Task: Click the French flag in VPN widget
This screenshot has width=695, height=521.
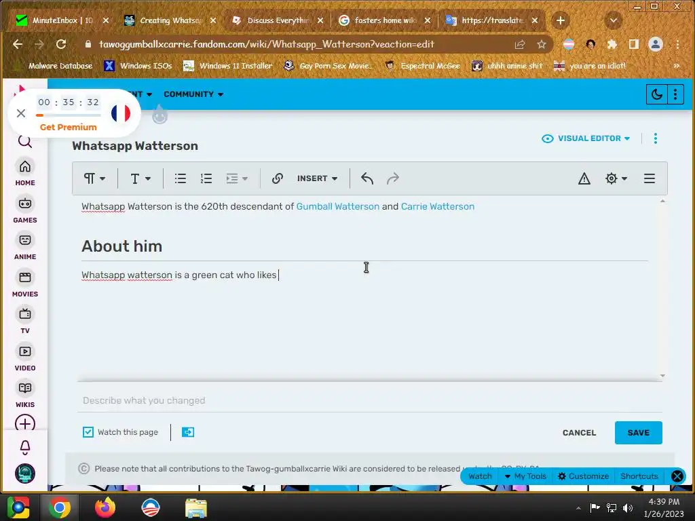Action: pyautogui.click(x=121, y=113)
